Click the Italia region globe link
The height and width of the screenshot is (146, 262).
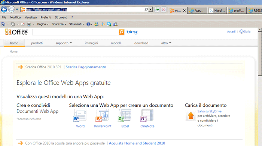245,31
